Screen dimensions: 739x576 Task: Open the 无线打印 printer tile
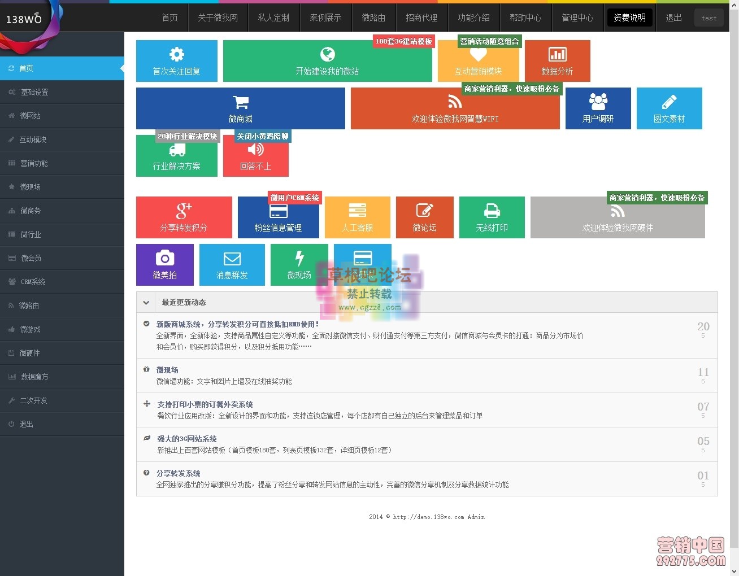[492, 217]
